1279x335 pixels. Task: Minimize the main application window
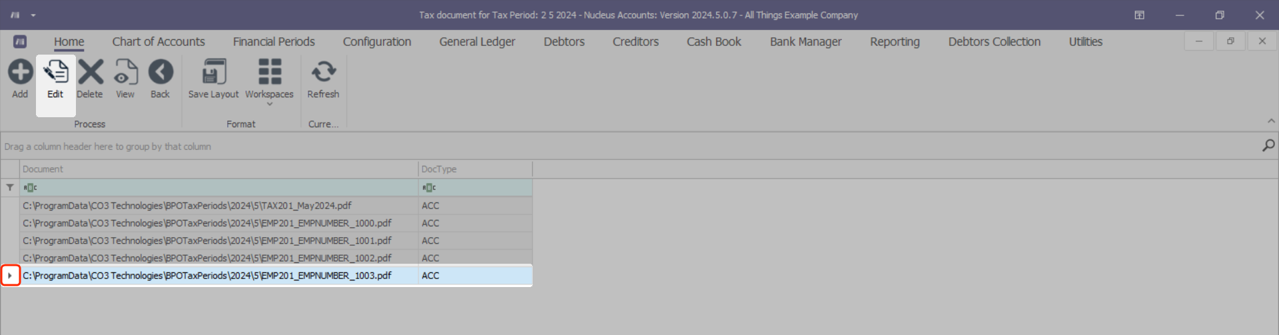click(x=1180, y=15)
